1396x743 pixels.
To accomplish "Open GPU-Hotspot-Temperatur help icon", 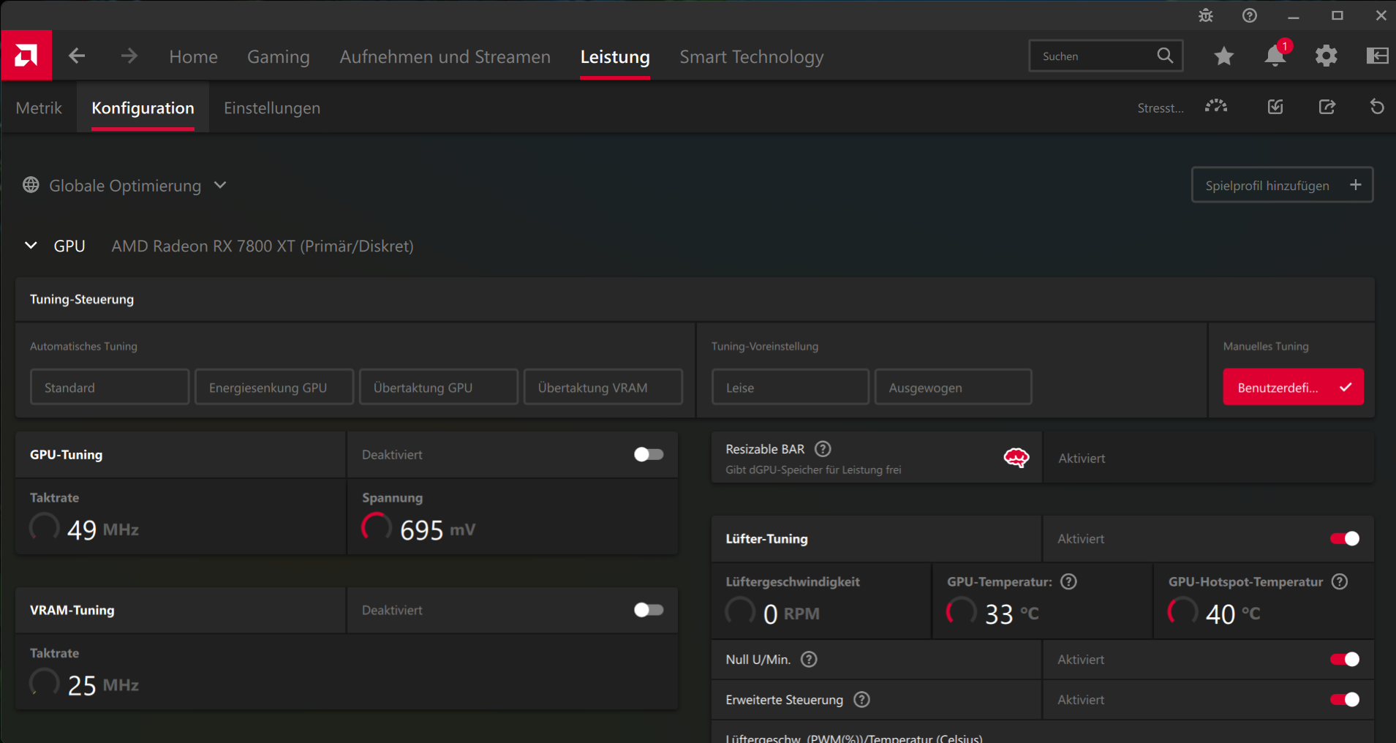I will pos(1339,581).
